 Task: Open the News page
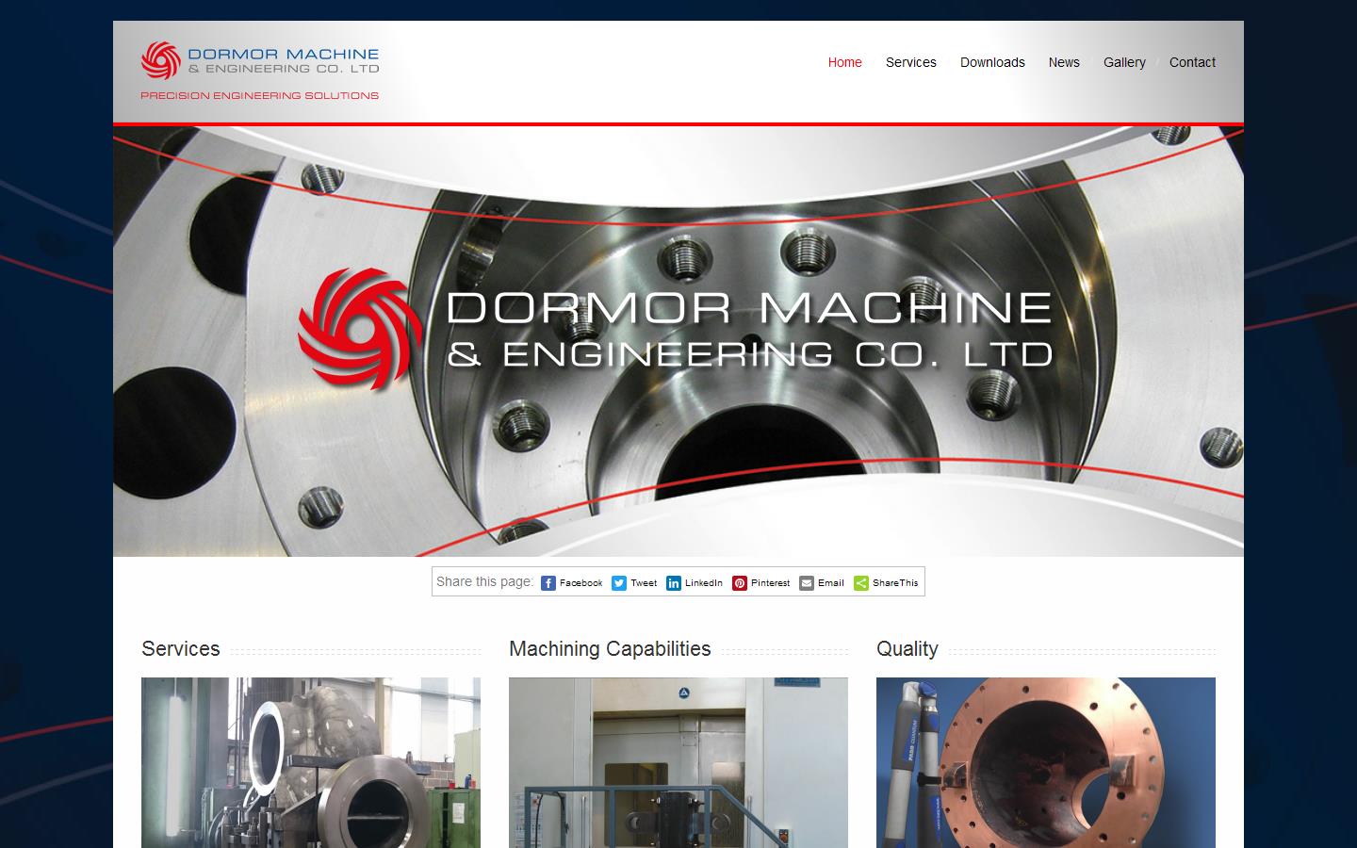click(1064, 62)
